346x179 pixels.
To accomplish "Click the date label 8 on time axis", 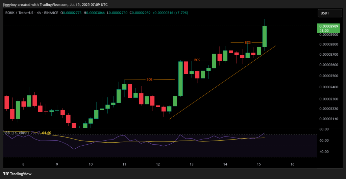I will (x=23, y=164).
